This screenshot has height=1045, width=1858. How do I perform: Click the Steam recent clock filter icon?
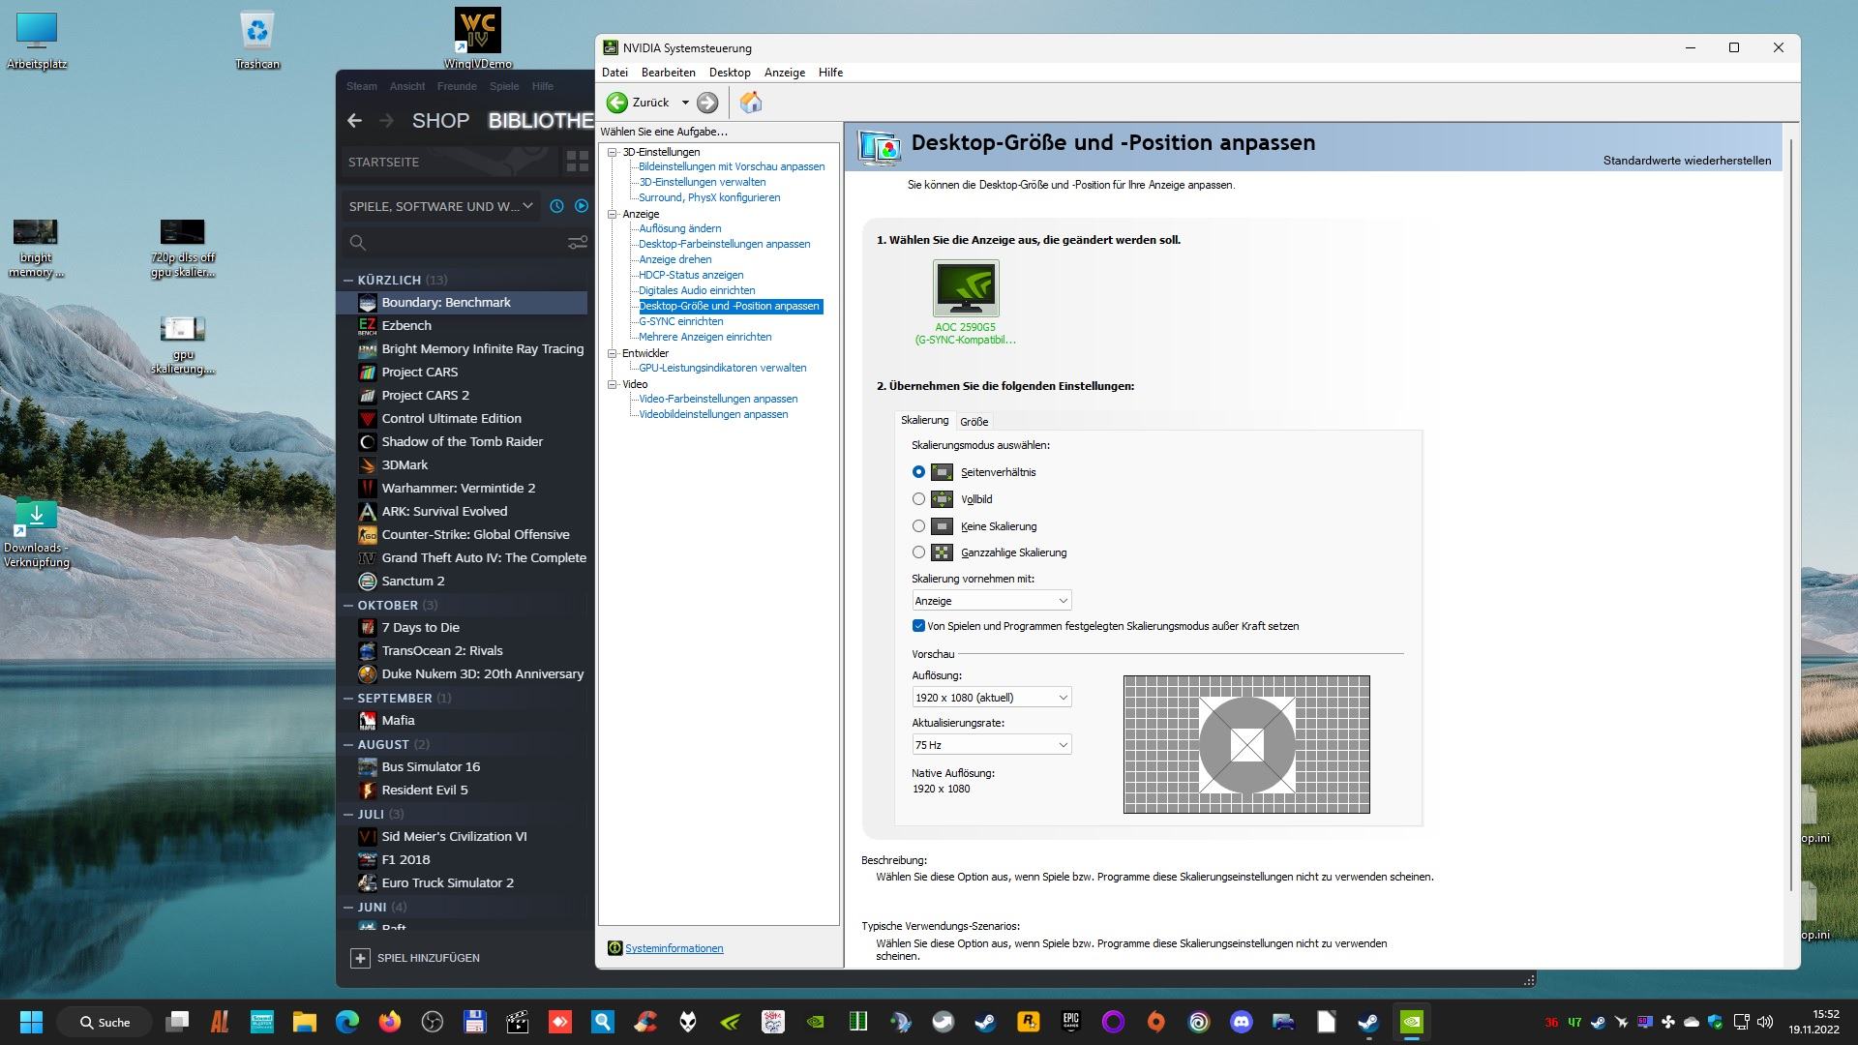(556, 206)
